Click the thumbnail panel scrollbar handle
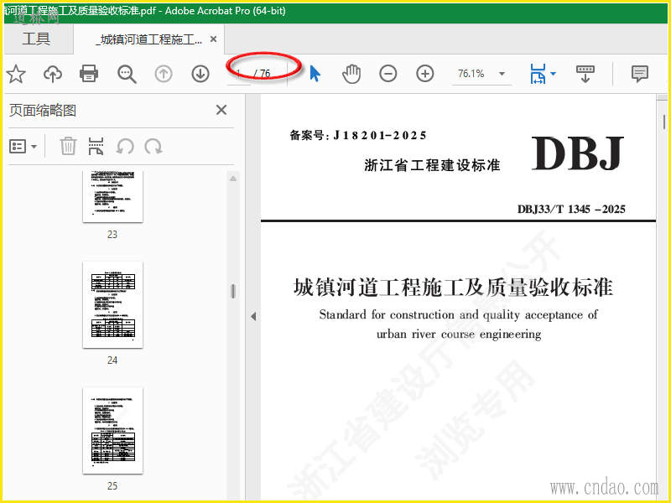The image size is (671, 503). [x=233, y=291]
